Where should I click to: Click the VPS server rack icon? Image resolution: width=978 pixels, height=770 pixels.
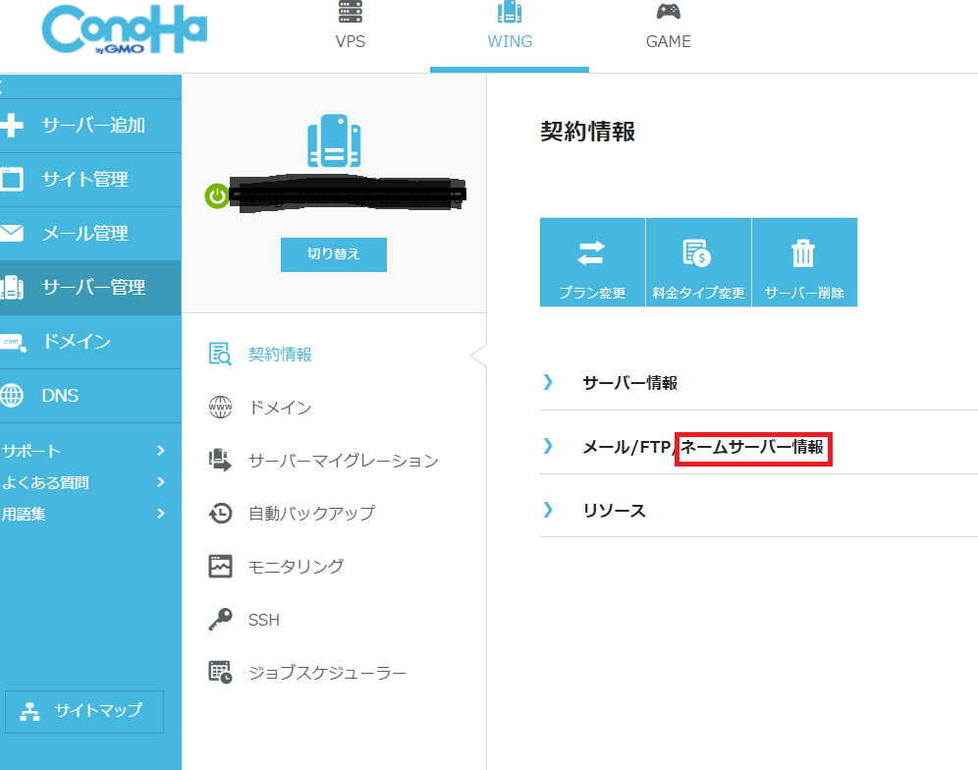point(351,11)
